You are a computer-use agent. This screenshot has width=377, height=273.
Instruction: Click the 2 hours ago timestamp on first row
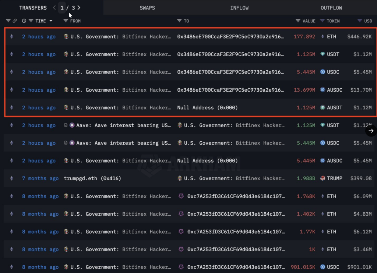(39, 36)
